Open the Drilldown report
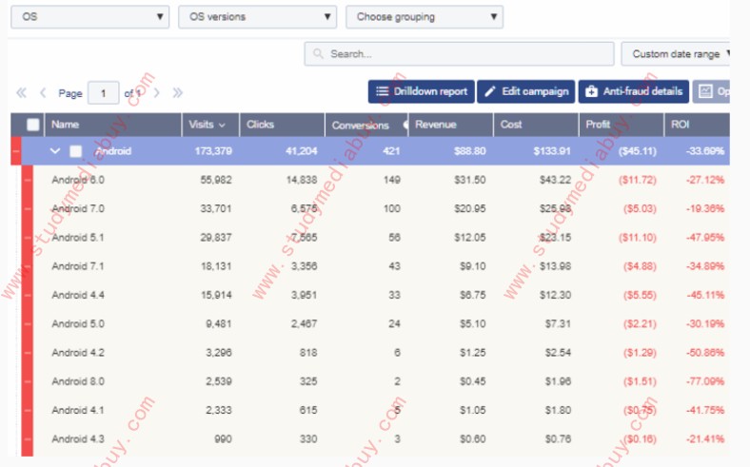The width and height of the screenshot is (750, 467). coord(422,91)
